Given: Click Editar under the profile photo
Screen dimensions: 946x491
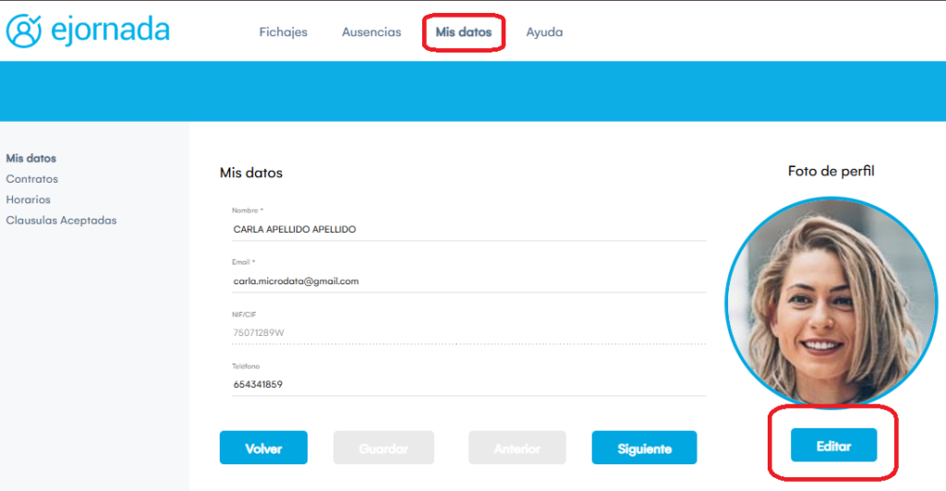Looking at the screenshot, I should (833, 447).
